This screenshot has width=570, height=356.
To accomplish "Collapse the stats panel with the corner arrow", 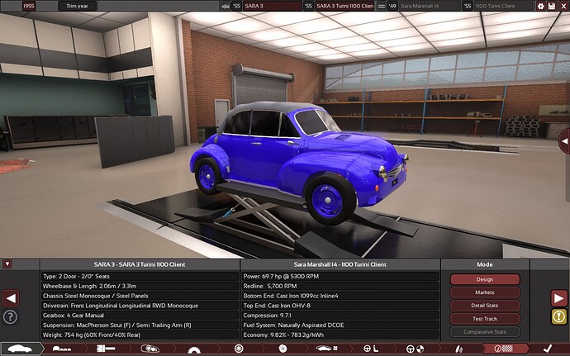I will [7, 264].
